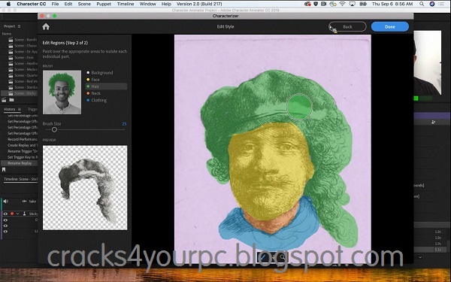
Task: Select 'Record Performance' history entry
Action: click(x=23, y=139)
